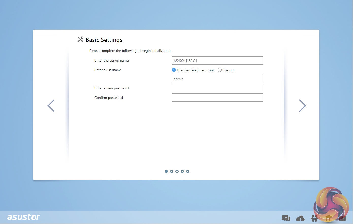
Task: Click the 'Enter a username' label
Action: pos(108,70)
